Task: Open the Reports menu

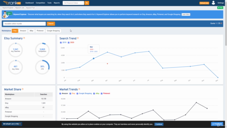Action: click(57, 3)
